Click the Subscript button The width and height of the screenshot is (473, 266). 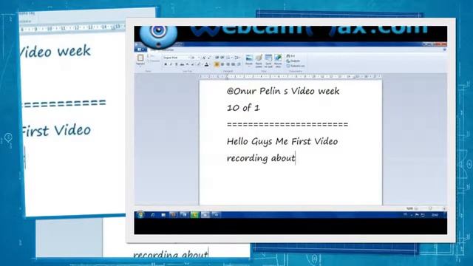pos(188,64)
